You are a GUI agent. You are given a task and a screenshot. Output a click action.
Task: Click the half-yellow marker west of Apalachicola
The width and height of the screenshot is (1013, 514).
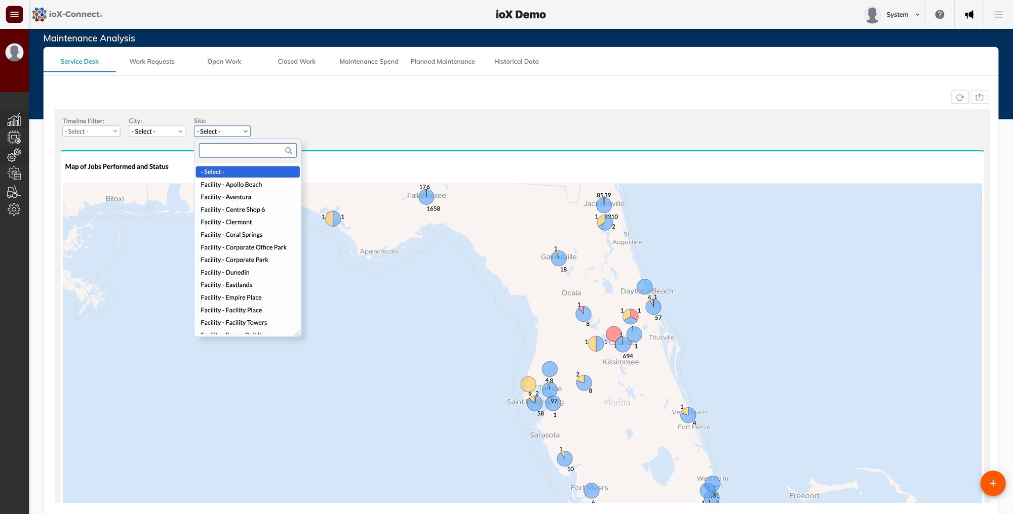[333, 219]
